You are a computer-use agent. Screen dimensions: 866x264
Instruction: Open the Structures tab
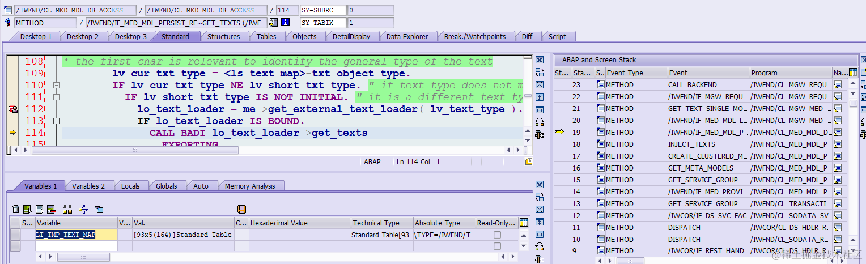(x=224, y=36)
